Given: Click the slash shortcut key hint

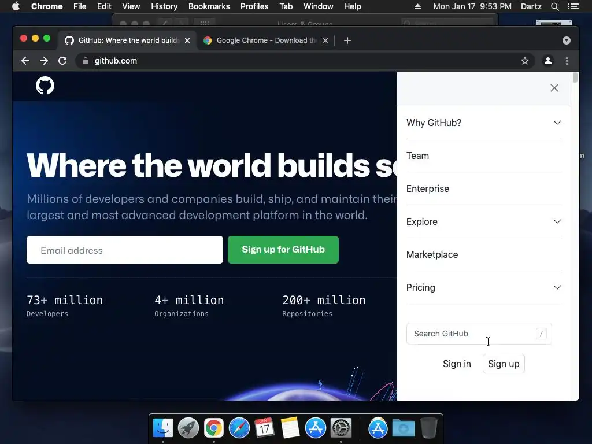Looking at the screenshot, I should (541, 334).
